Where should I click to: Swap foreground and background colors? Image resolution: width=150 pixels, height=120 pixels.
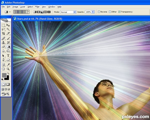[x=8, y=73]
